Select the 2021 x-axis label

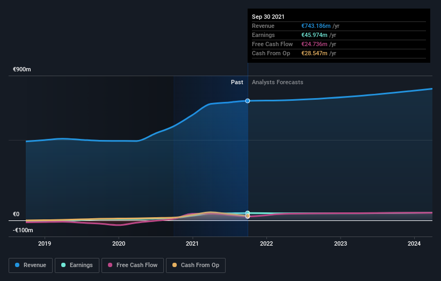[192, 243]
